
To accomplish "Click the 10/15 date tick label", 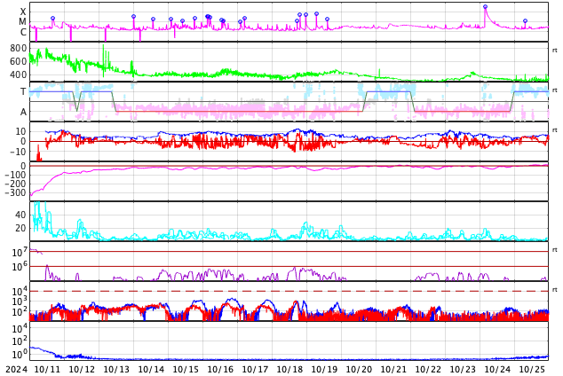I will (186, 369).
